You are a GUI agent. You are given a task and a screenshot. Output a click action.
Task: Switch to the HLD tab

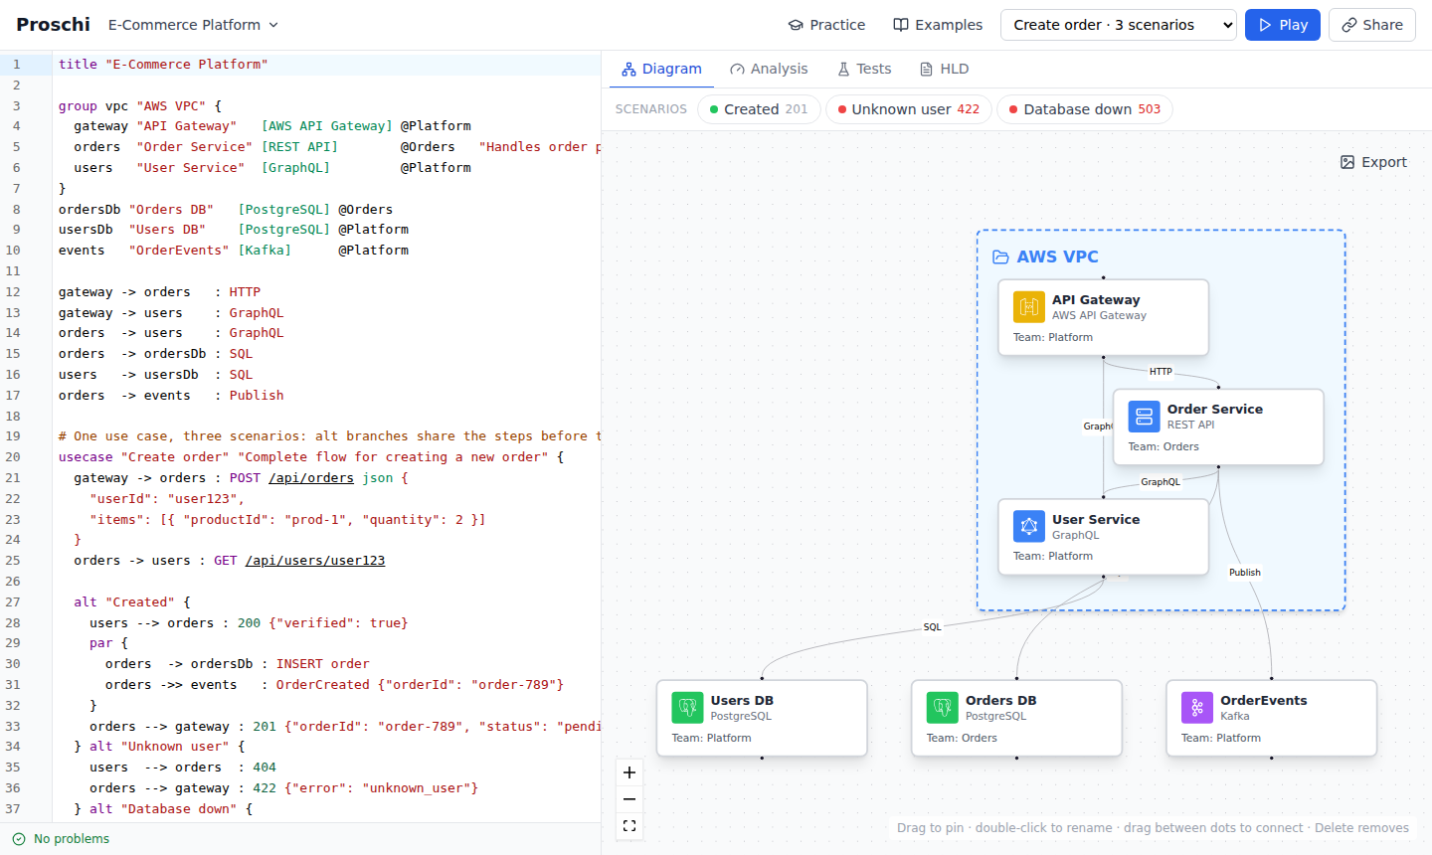pos(944,69)
